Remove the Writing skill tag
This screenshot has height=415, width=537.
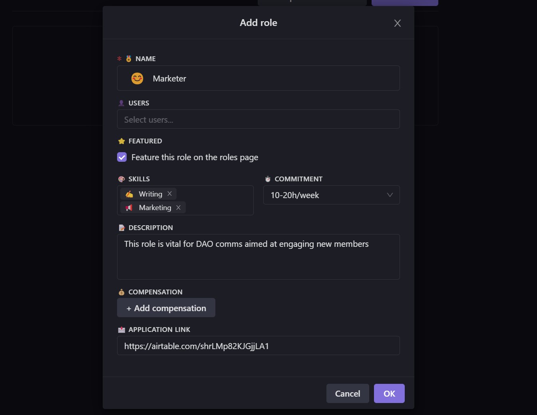coord(169,194)
